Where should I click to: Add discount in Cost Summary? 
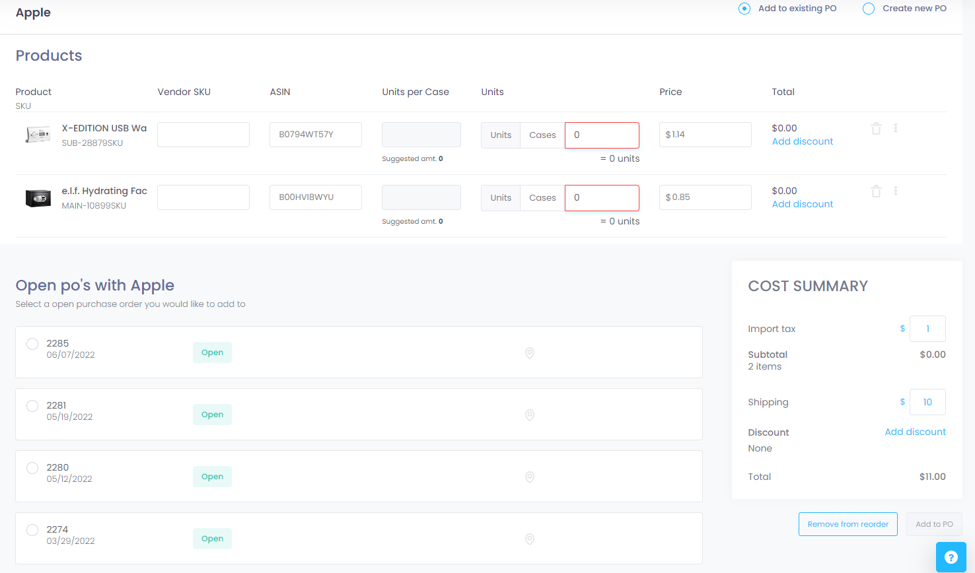[x=916, y=432]
